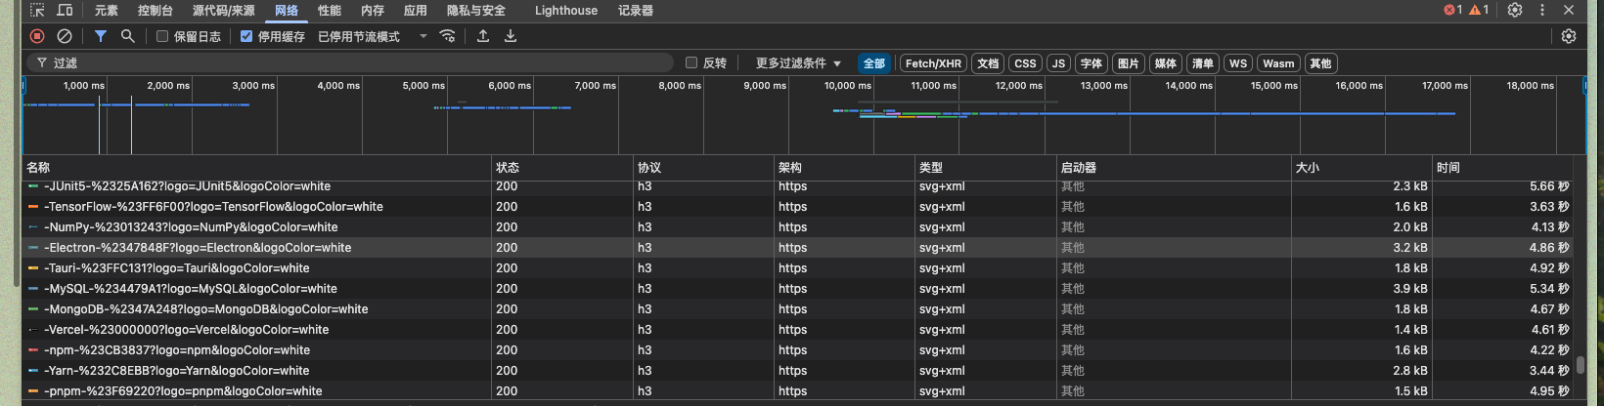Select the Electron badge request
This screenshot has width=1604, height=406.
(x=798, y=248)
